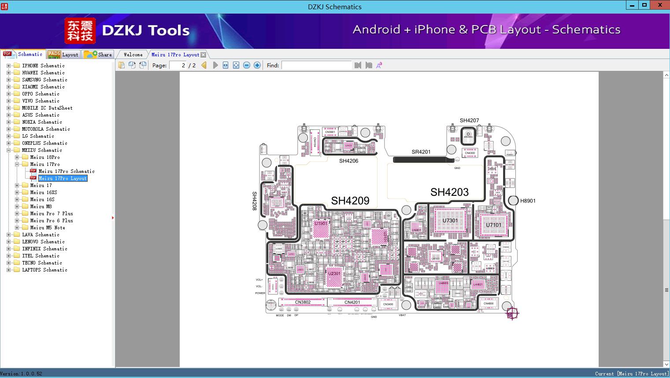Click the DZKJ red logo
Image resolution: width=670 pixels, height=378 pixels.
[x=80, y=31]
